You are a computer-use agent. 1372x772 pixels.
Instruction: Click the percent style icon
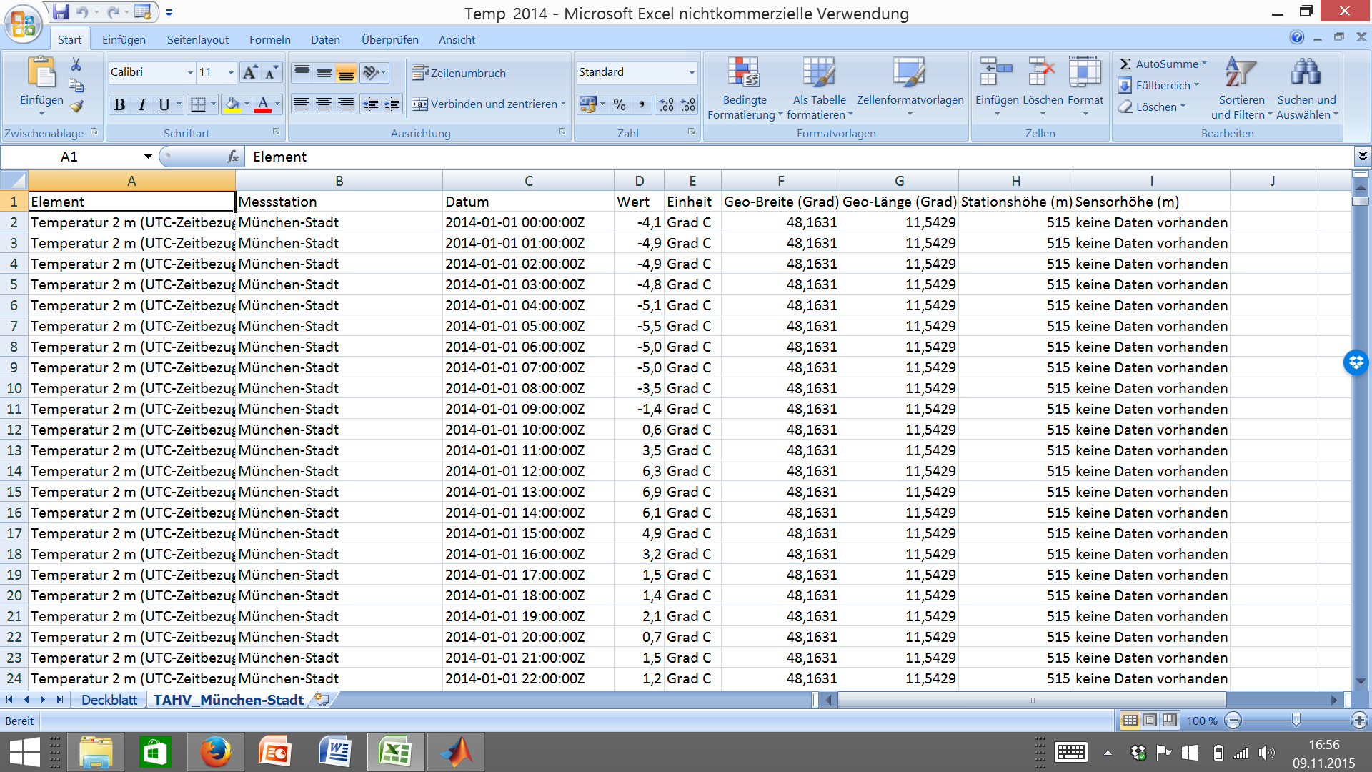(x=620, y=104)
